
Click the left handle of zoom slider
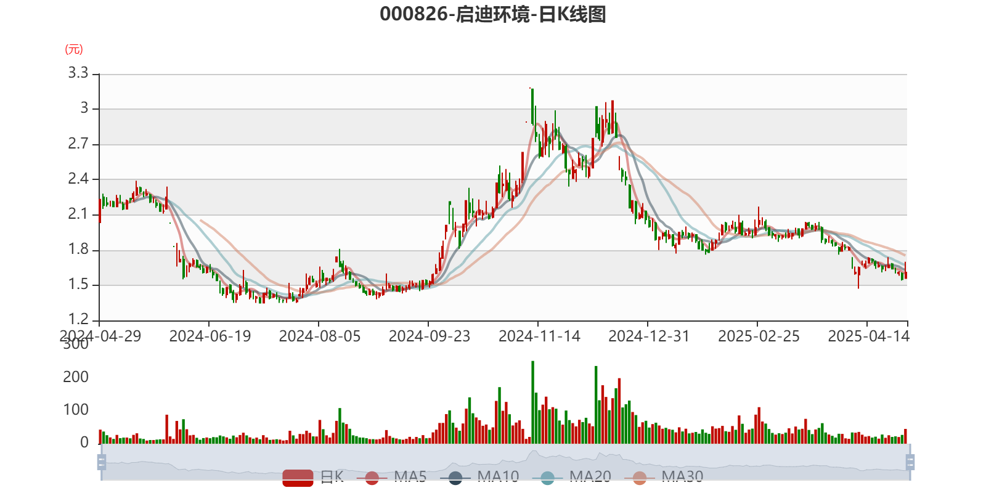[x=102, y=462]
